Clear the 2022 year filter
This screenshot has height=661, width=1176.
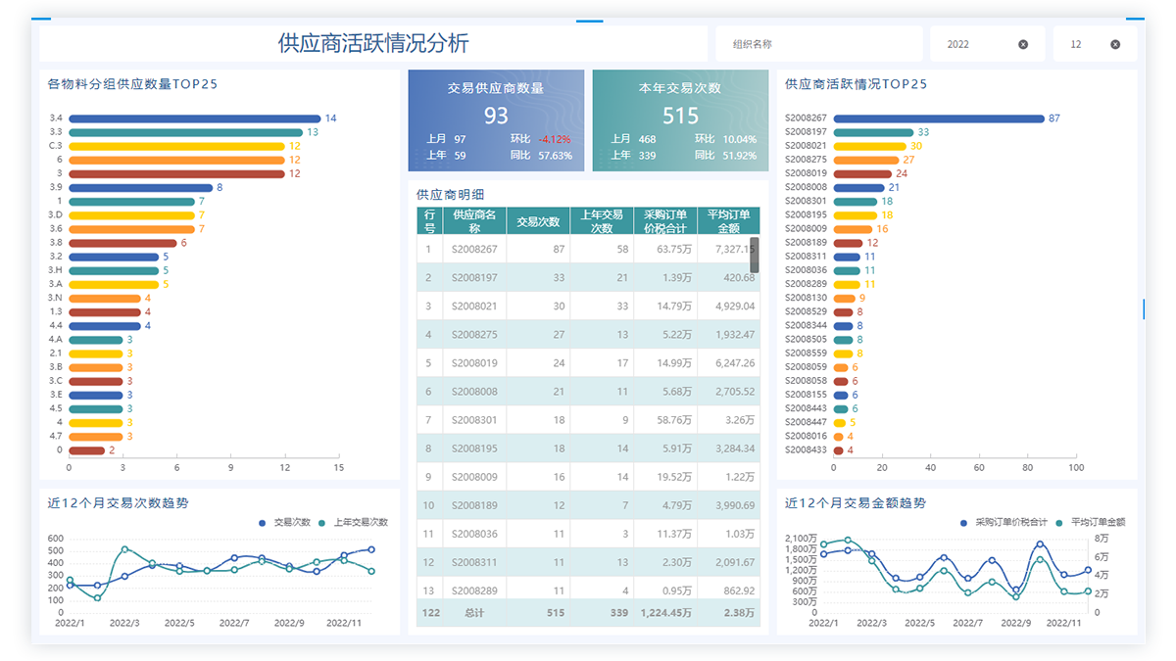1023,44
